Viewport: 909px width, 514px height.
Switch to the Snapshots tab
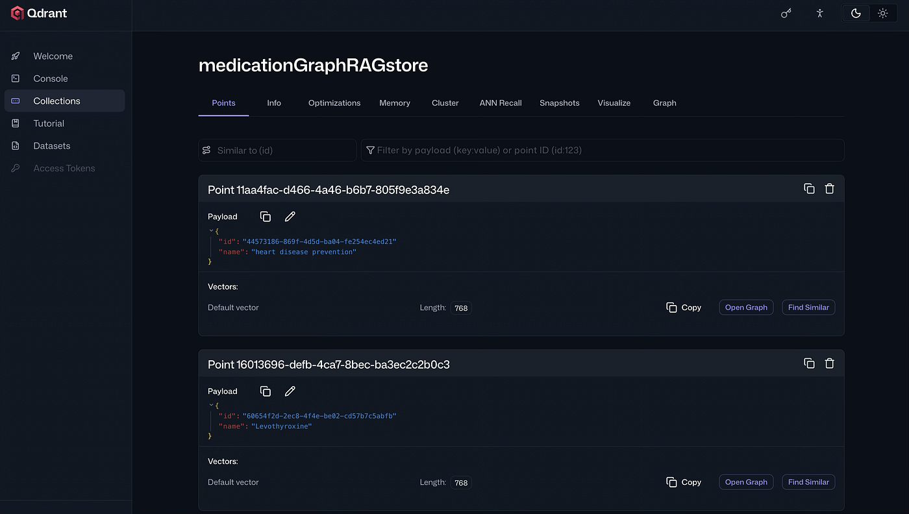pyautogui.click(x=560, y=103)
